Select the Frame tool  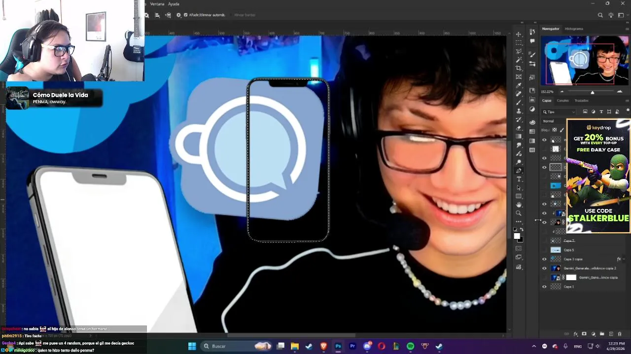coord(519,77)
